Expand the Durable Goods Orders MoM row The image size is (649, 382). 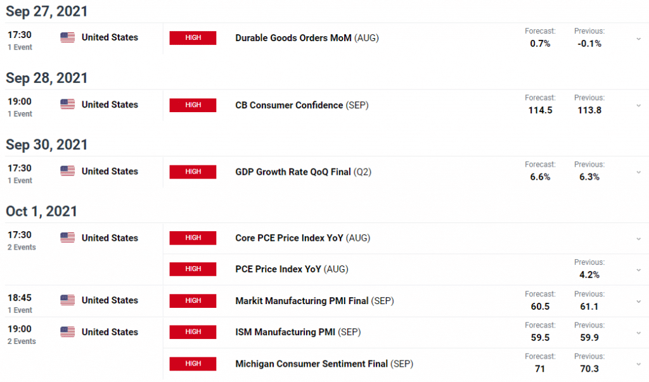coord(639,39)
